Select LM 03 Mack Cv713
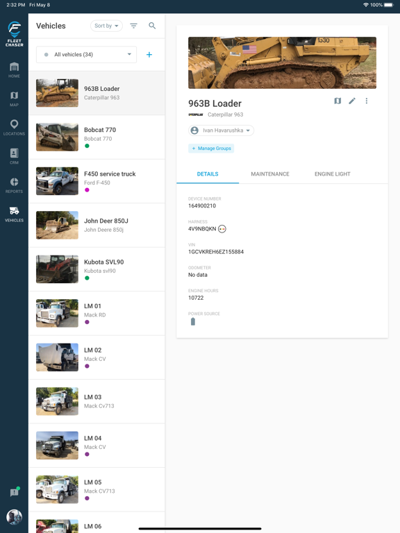400x533 pixels. [97, 401]
